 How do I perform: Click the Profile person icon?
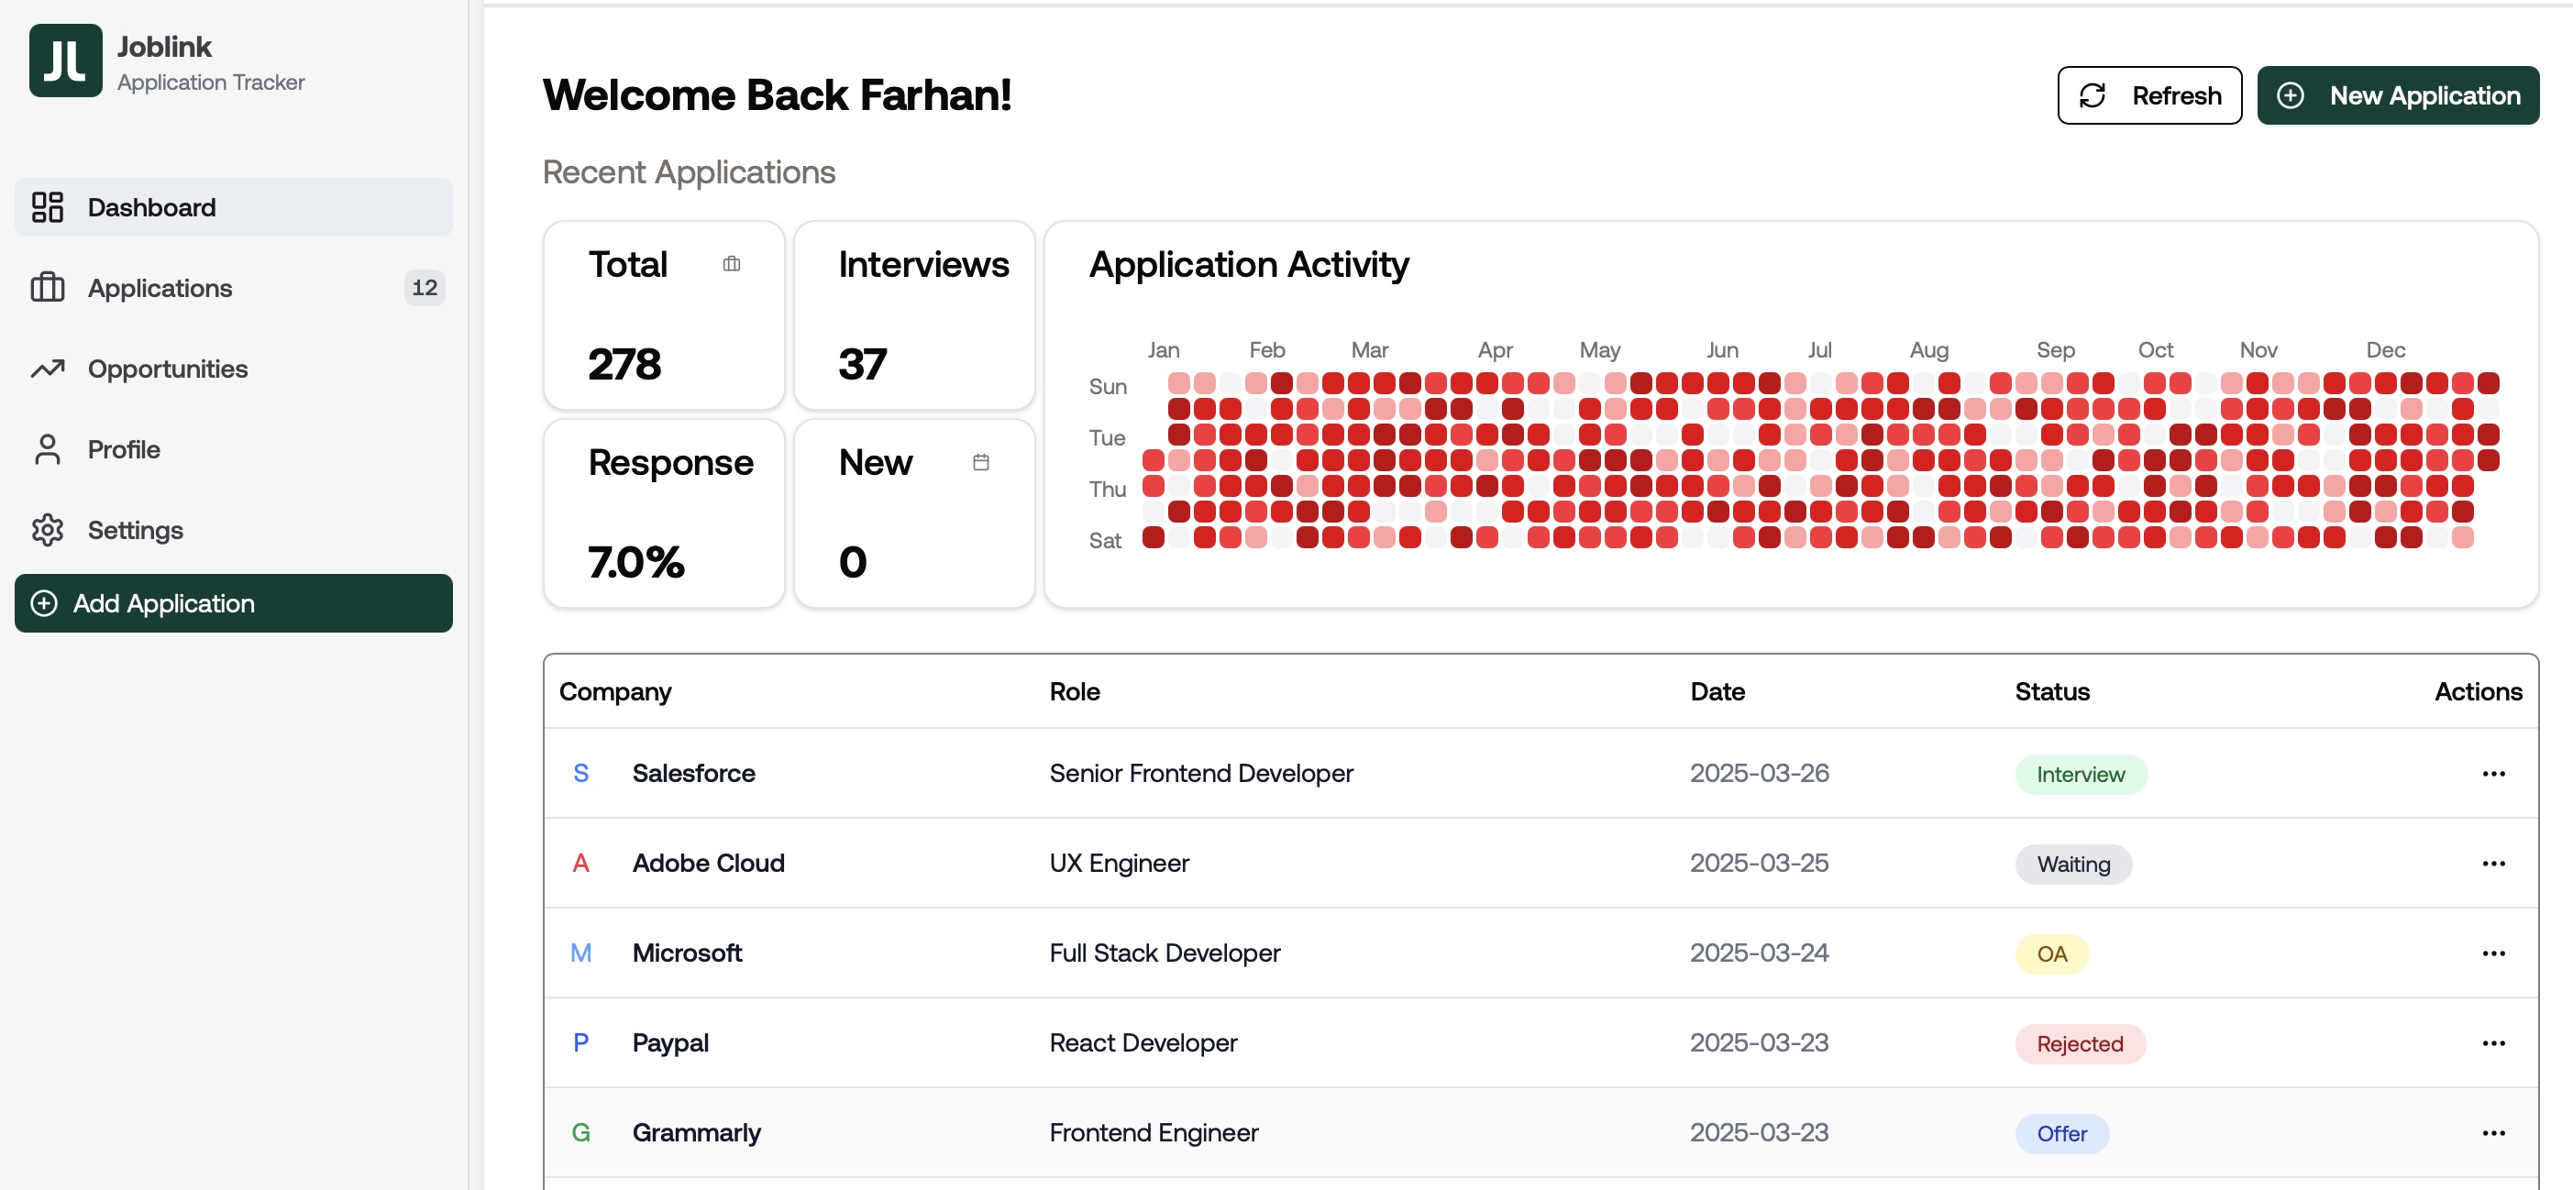pos(47,449)
